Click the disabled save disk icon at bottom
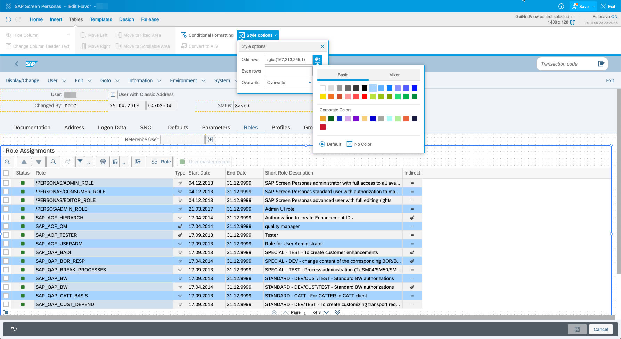The width and height of the screenshot is (621, 339). [x=577, y=329]
